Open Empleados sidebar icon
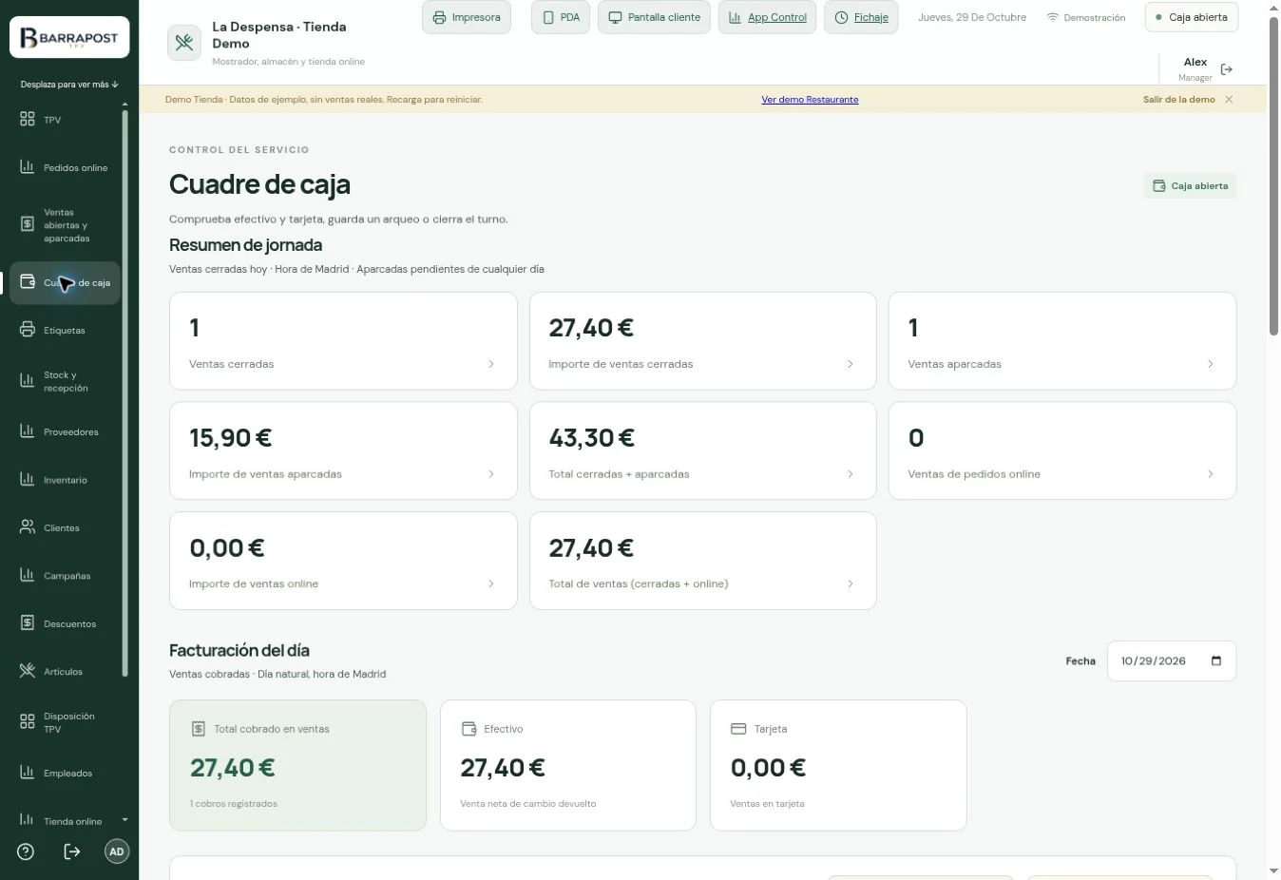Image resolution: width=1281 pixels, height=880 pixels. (28, 773)
